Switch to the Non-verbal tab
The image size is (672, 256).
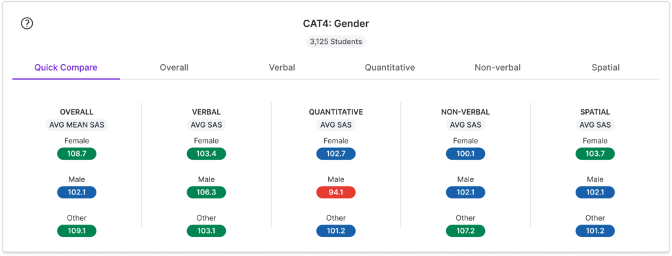click(497, 67)
